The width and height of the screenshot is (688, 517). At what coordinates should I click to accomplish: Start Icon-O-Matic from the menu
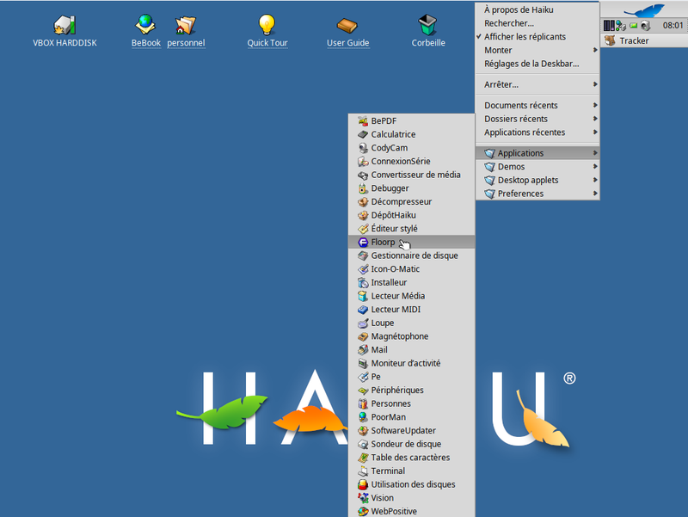[395, 269]
